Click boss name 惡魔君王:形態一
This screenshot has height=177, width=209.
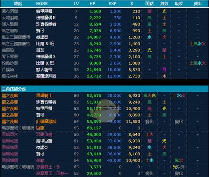click(52, 173)
